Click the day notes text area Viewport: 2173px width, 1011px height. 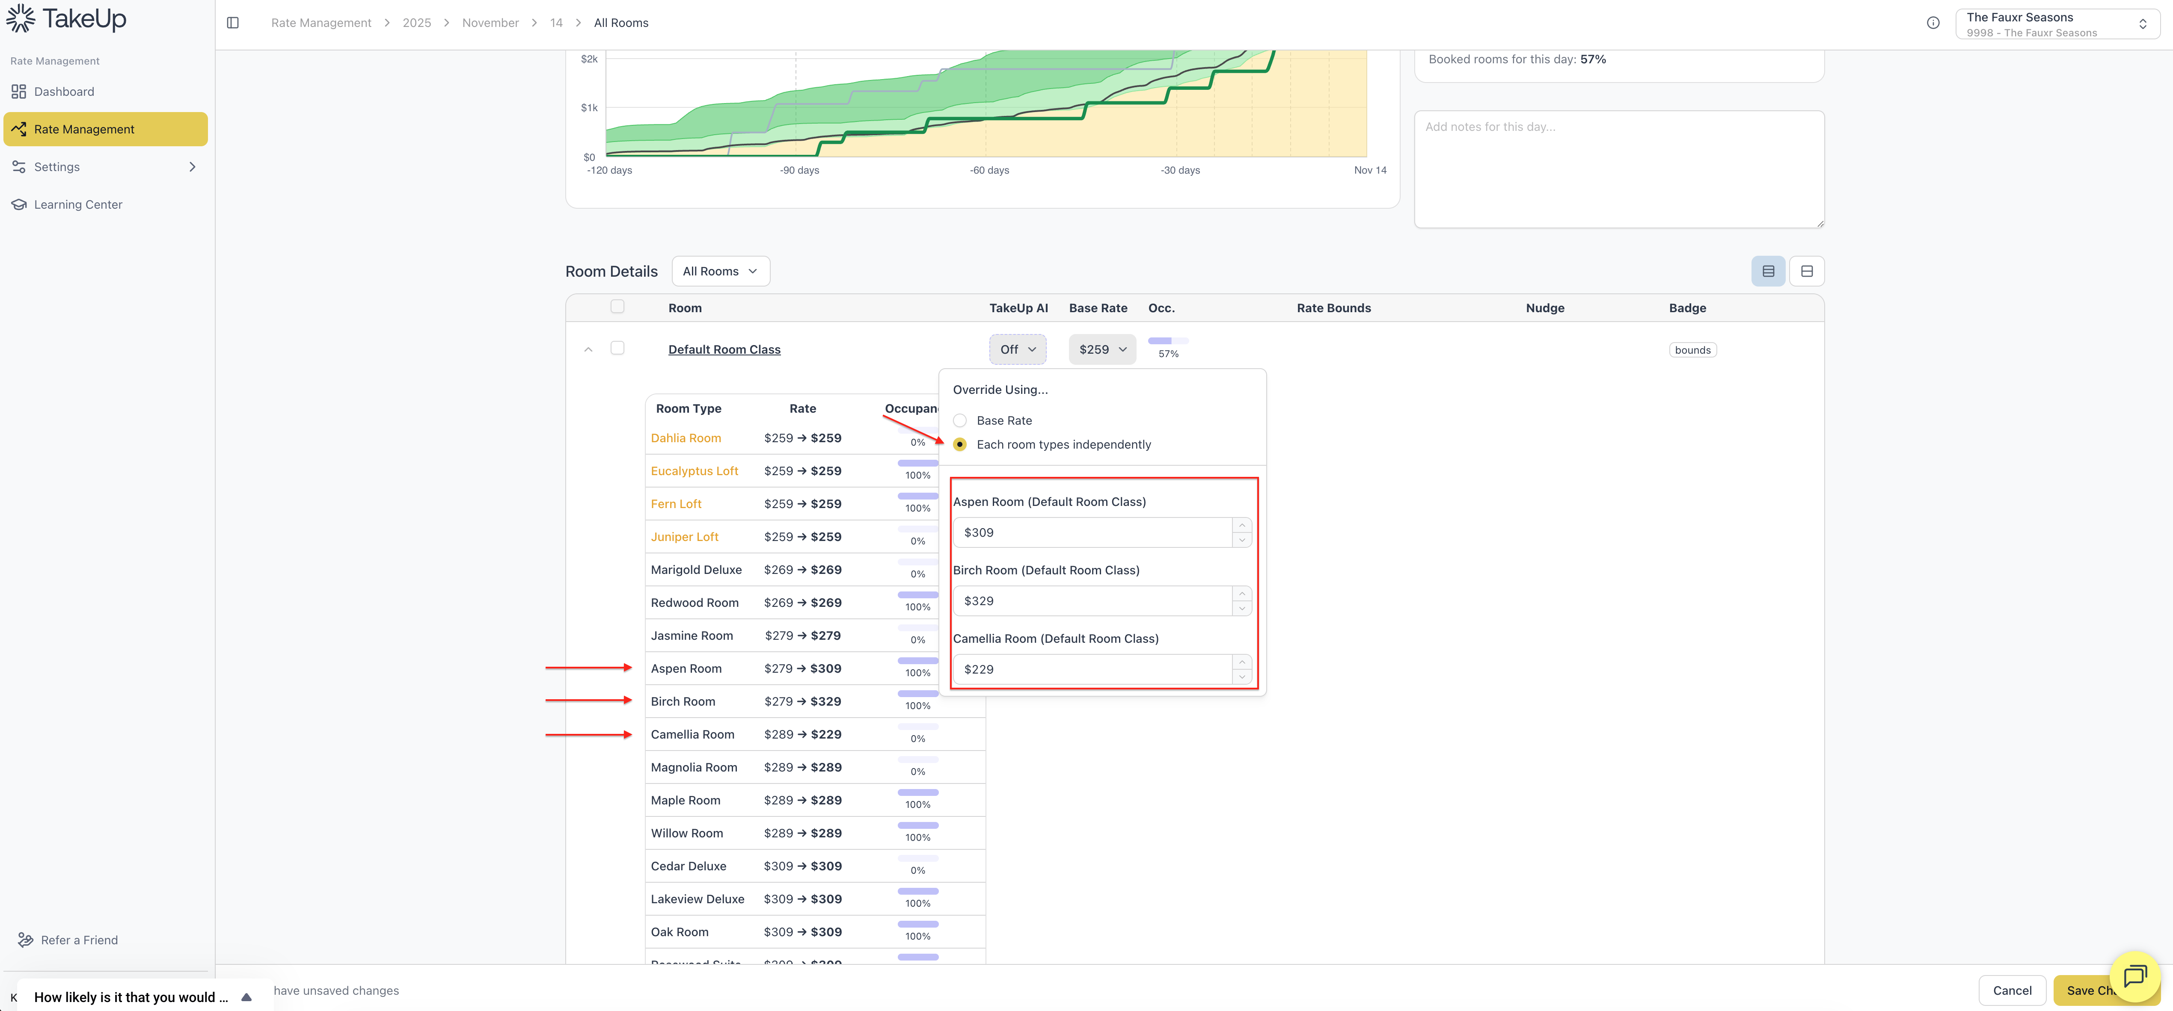pos(1618,169)
